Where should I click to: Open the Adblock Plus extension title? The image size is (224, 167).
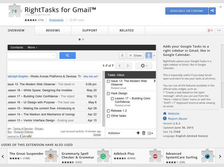124,154
